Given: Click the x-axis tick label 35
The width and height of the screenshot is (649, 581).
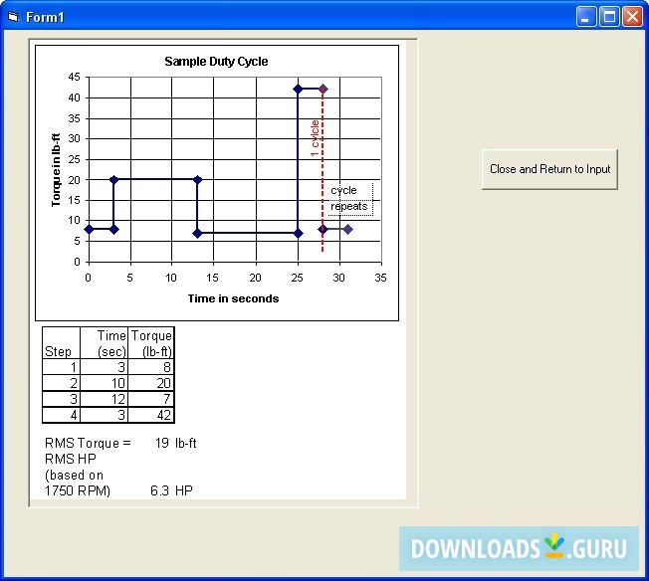Looking at the screenshot, I should coord(380,278).
